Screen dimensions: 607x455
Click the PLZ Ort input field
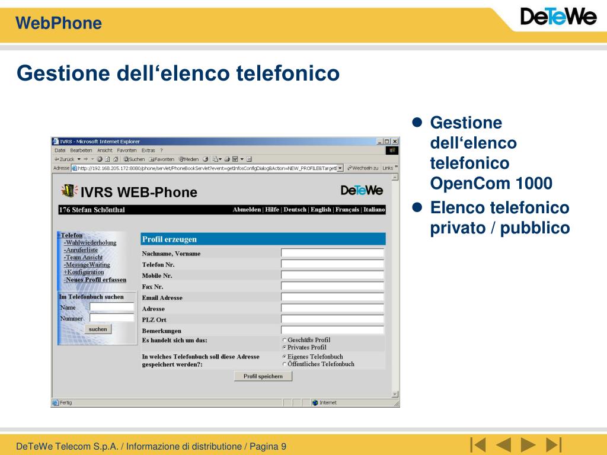[332, 319]
